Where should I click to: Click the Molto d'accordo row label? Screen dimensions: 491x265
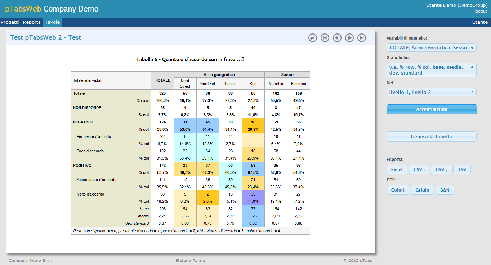click(90, 194)
